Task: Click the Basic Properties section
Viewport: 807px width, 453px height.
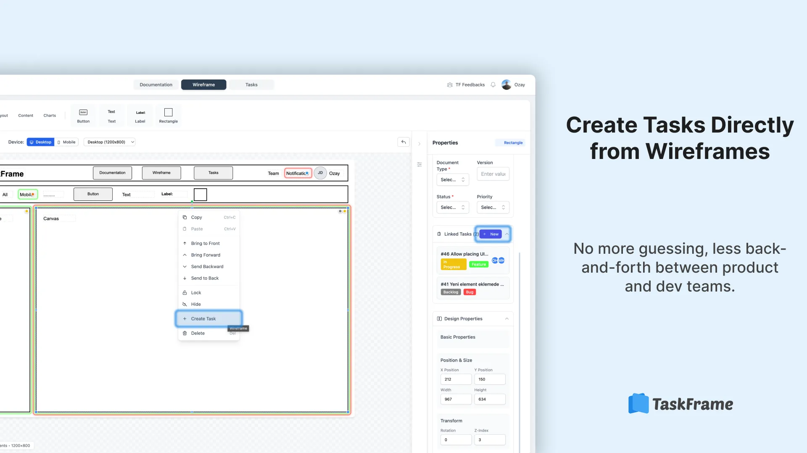Action: tap(472, 339)
